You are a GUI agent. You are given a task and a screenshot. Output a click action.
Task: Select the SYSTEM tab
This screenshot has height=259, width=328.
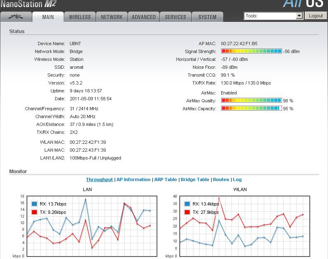[207, 17]
